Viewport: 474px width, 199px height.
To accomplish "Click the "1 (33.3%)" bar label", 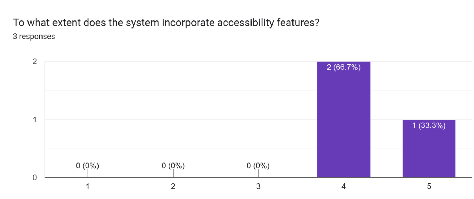I will tap(429, 126).
